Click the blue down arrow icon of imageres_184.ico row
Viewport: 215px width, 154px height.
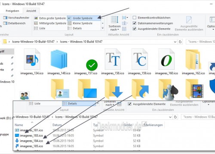coord(17,141)
